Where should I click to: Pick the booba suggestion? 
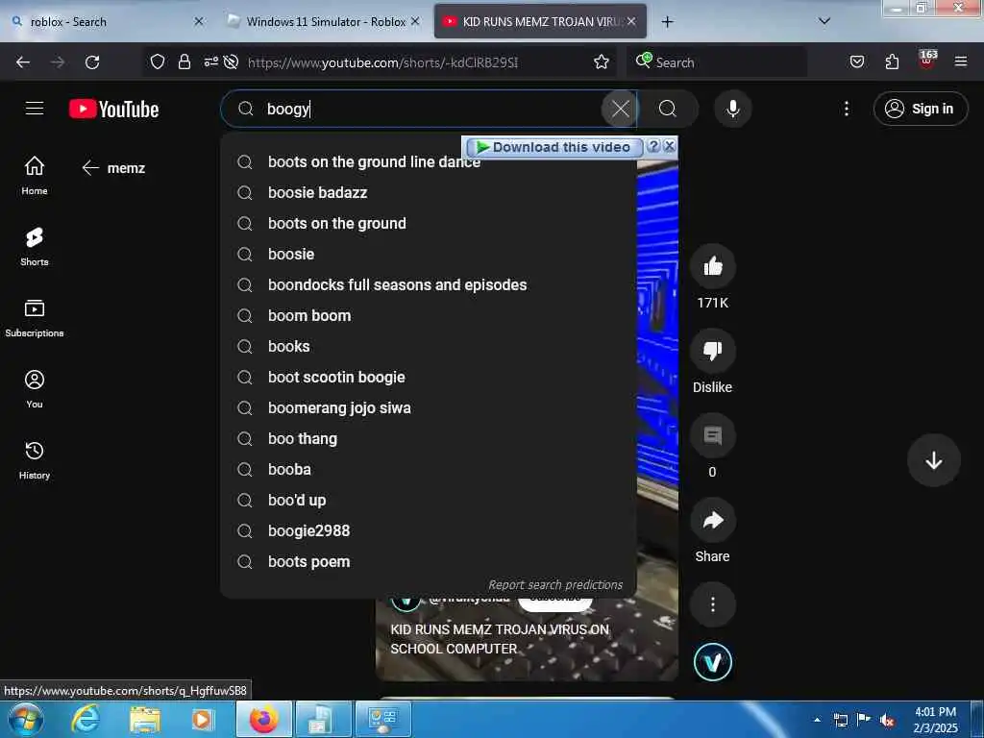(x=428, y=469)
